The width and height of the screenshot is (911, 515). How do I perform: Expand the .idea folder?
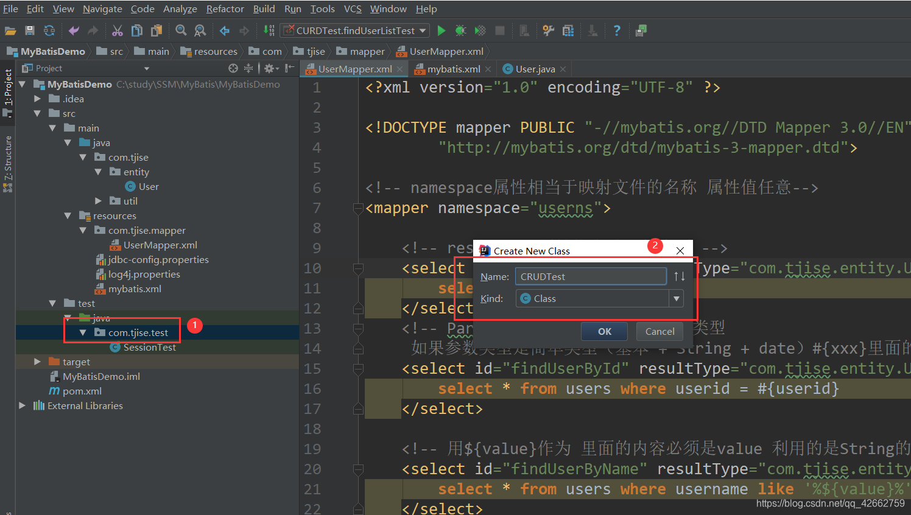click(37, 99)
